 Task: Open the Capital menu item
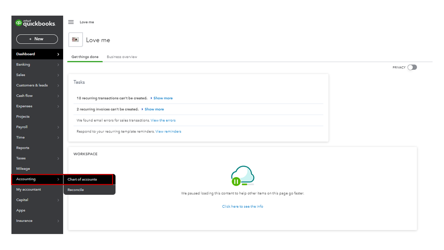click(37, 200)
